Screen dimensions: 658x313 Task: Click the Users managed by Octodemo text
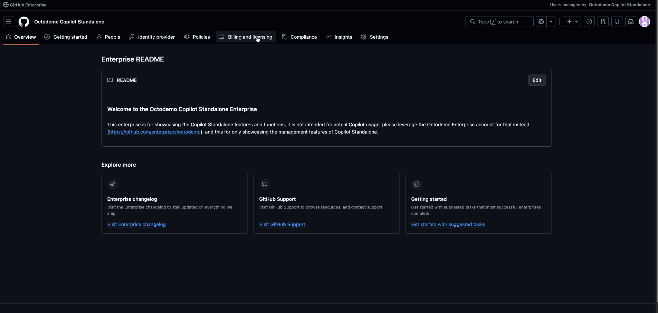(x=600, y=5)
